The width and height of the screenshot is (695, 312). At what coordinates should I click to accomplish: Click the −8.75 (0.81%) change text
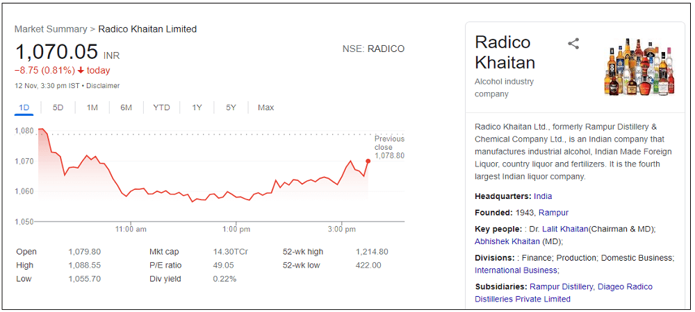44,71
